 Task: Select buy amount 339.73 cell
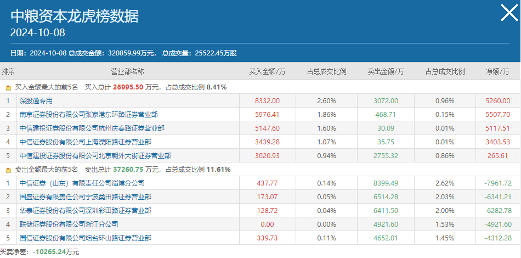[268, 238]
